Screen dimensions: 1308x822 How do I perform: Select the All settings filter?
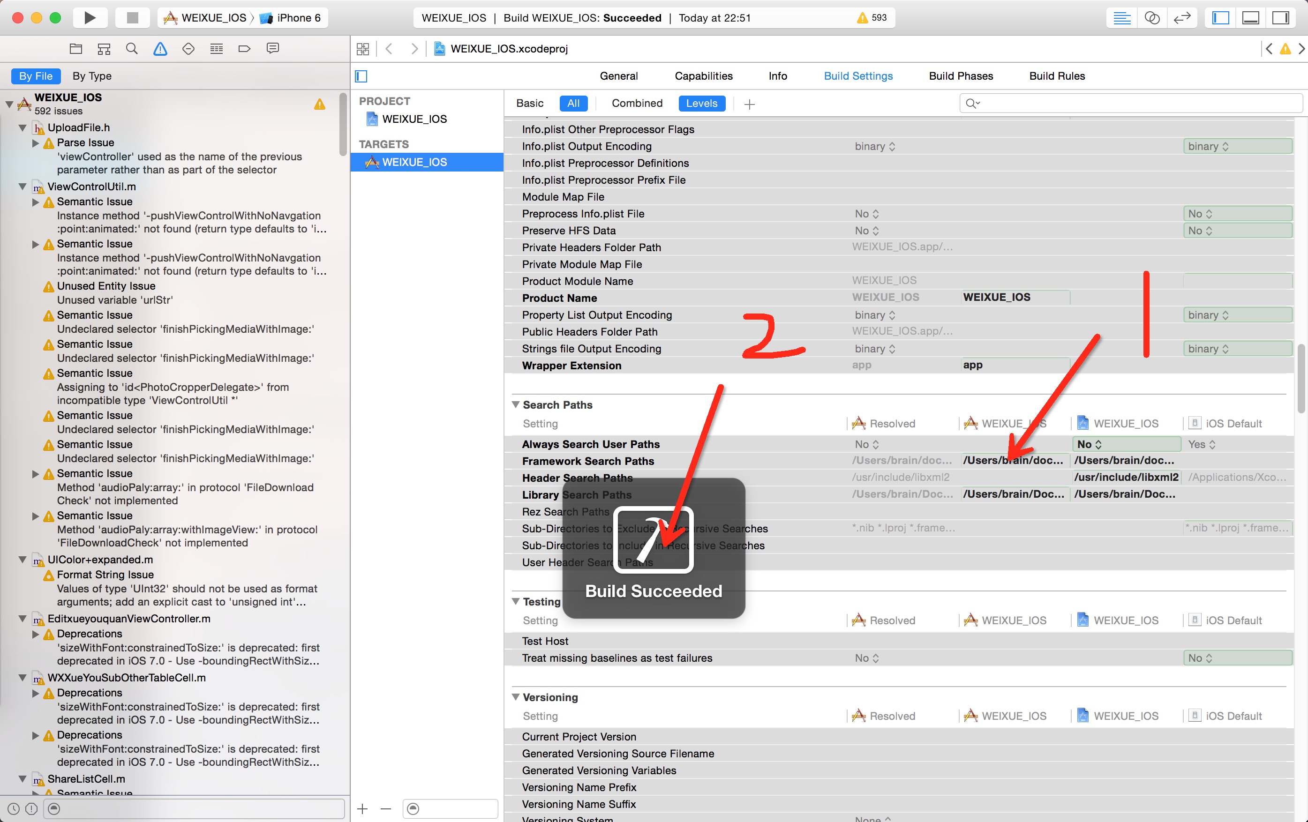click(574, 103)
